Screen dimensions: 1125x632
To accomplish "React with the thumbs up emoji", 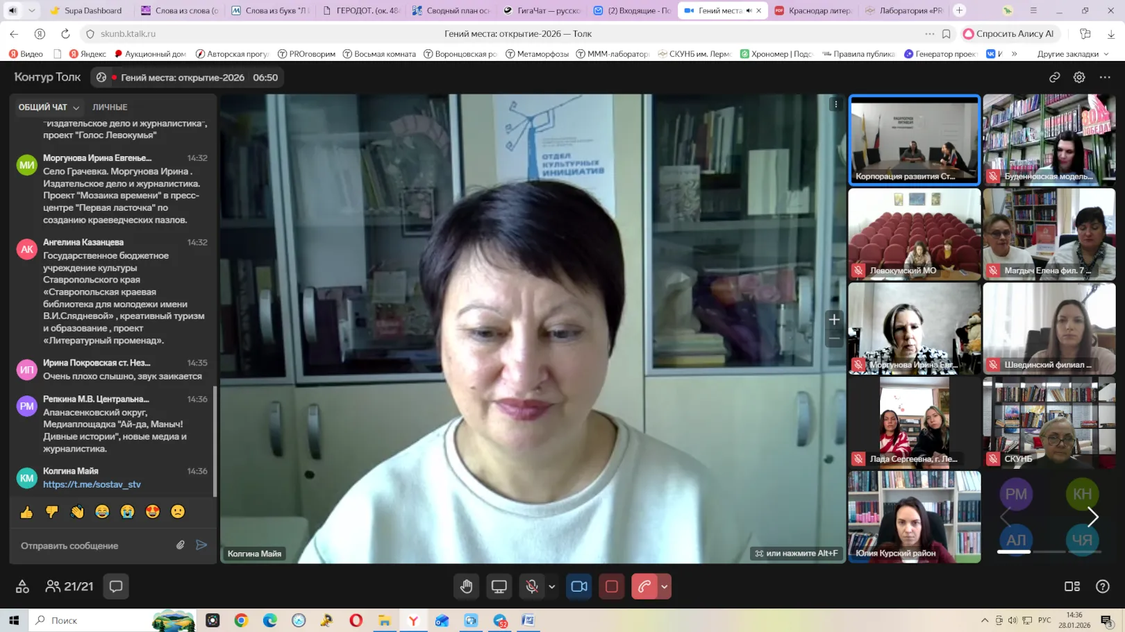I will click(x=26, y=512).
